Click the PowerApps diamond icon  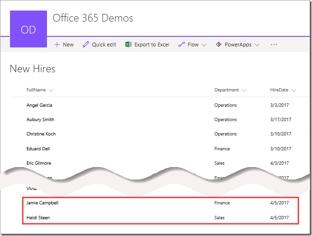pyautogui.click(x=219, y=45)
